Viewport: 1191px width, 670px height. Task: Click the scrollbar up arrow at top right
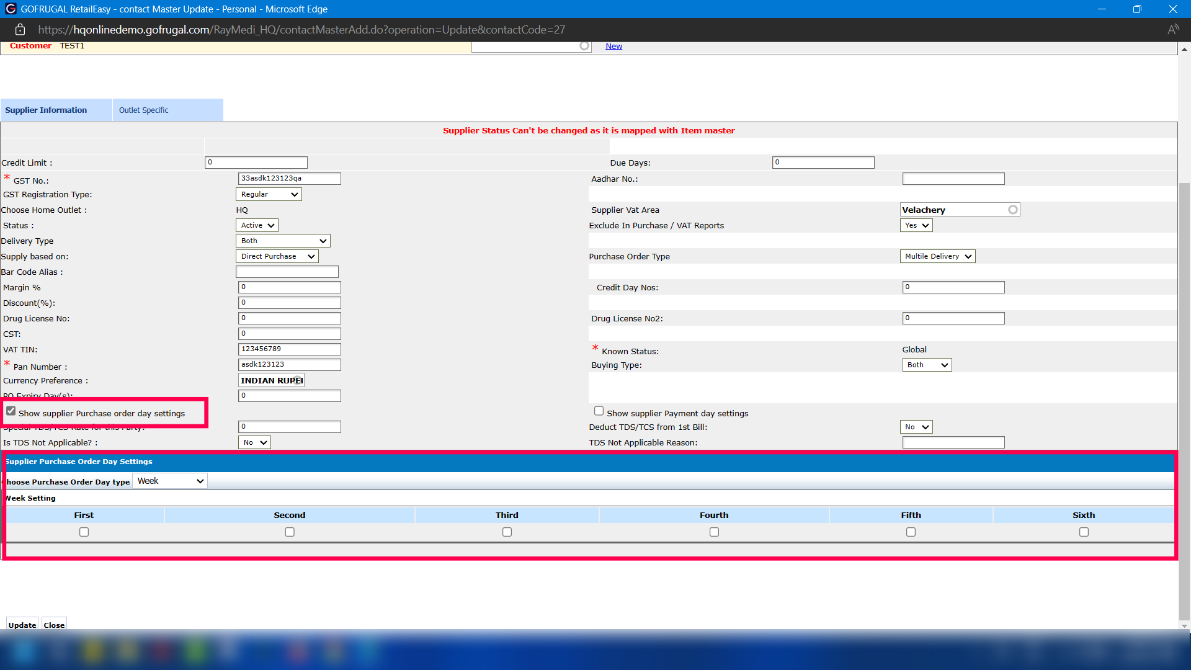1184,49
